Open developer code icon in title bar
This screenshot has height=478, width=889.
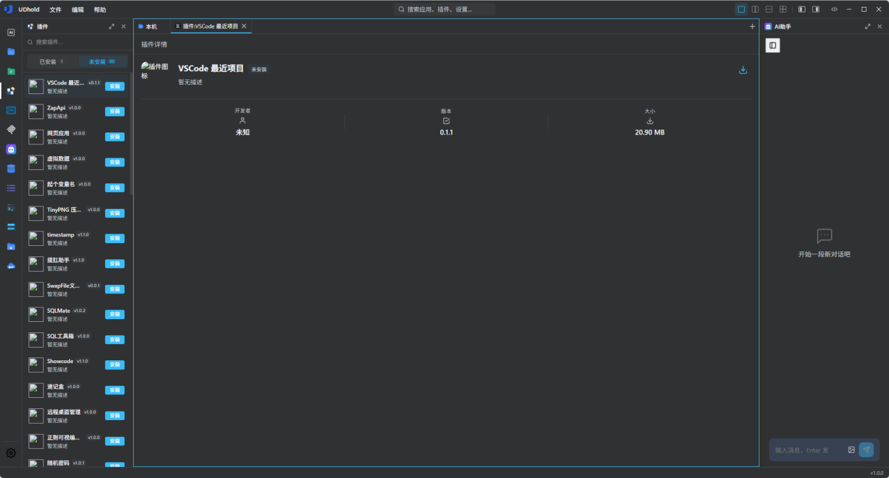coord(834,9)
